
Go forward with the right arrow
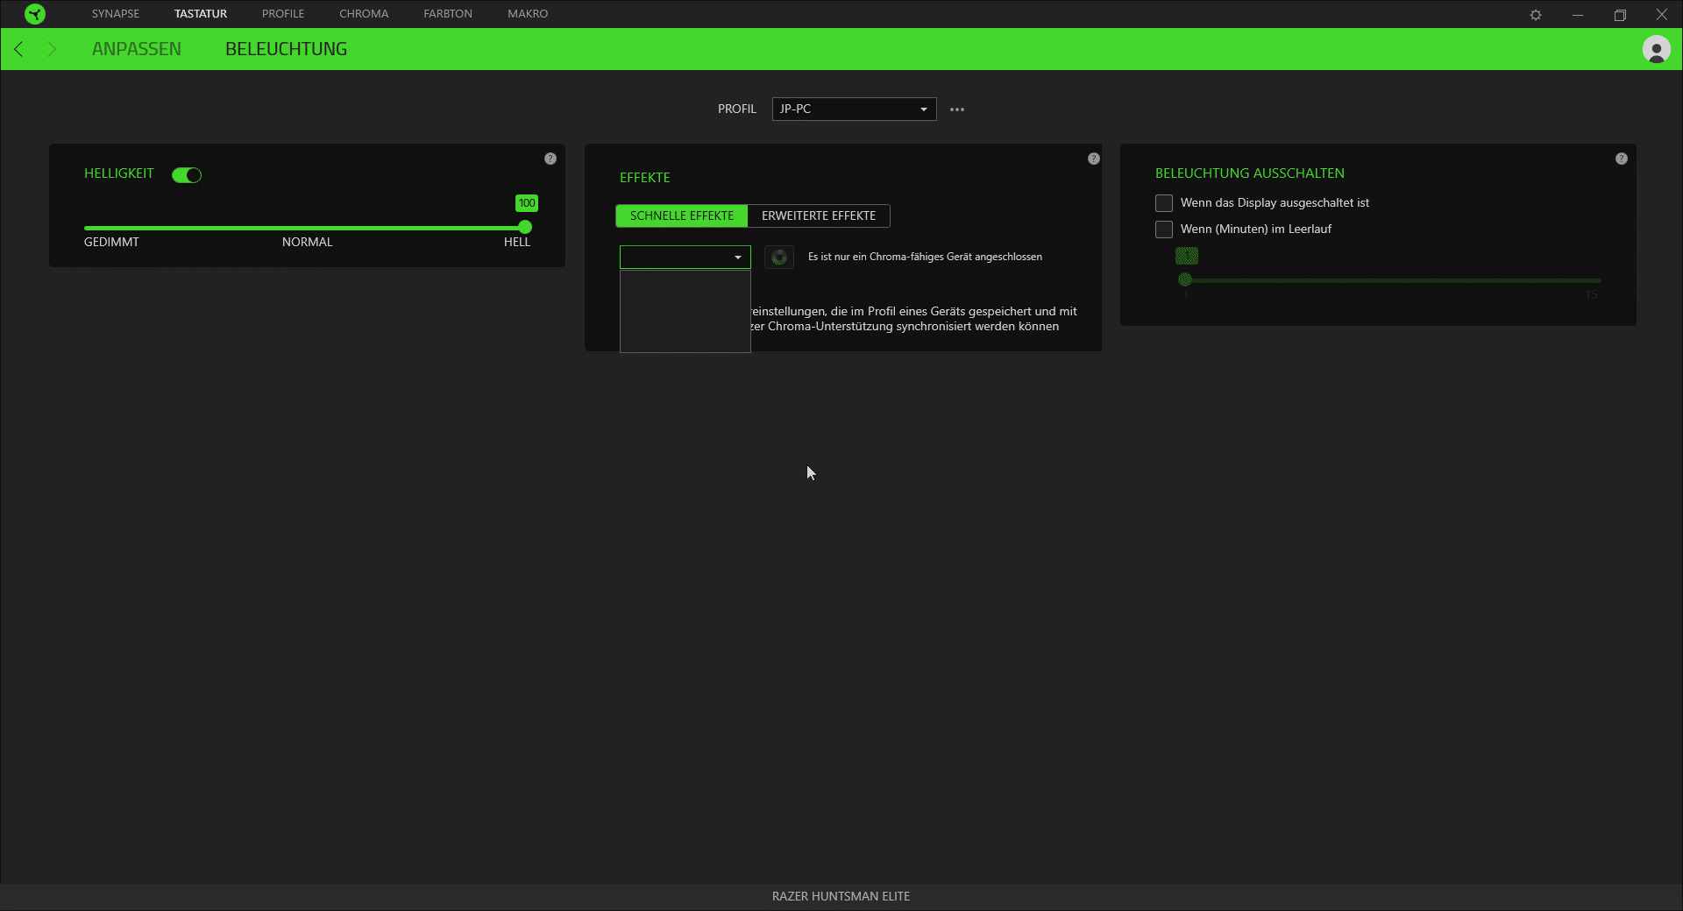52,50
